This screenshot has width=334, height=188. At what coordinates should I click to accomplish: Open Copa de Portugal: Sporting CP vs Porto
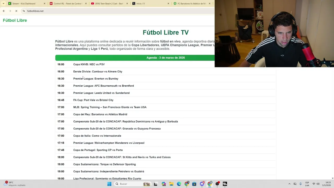[165, 150]
